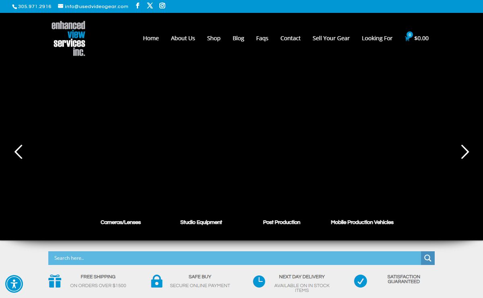Image resolution: width=483 pixels, height=298 pixels.
Task: Select the Mobile Production Vehicles category
Action: tap(362, 222)
